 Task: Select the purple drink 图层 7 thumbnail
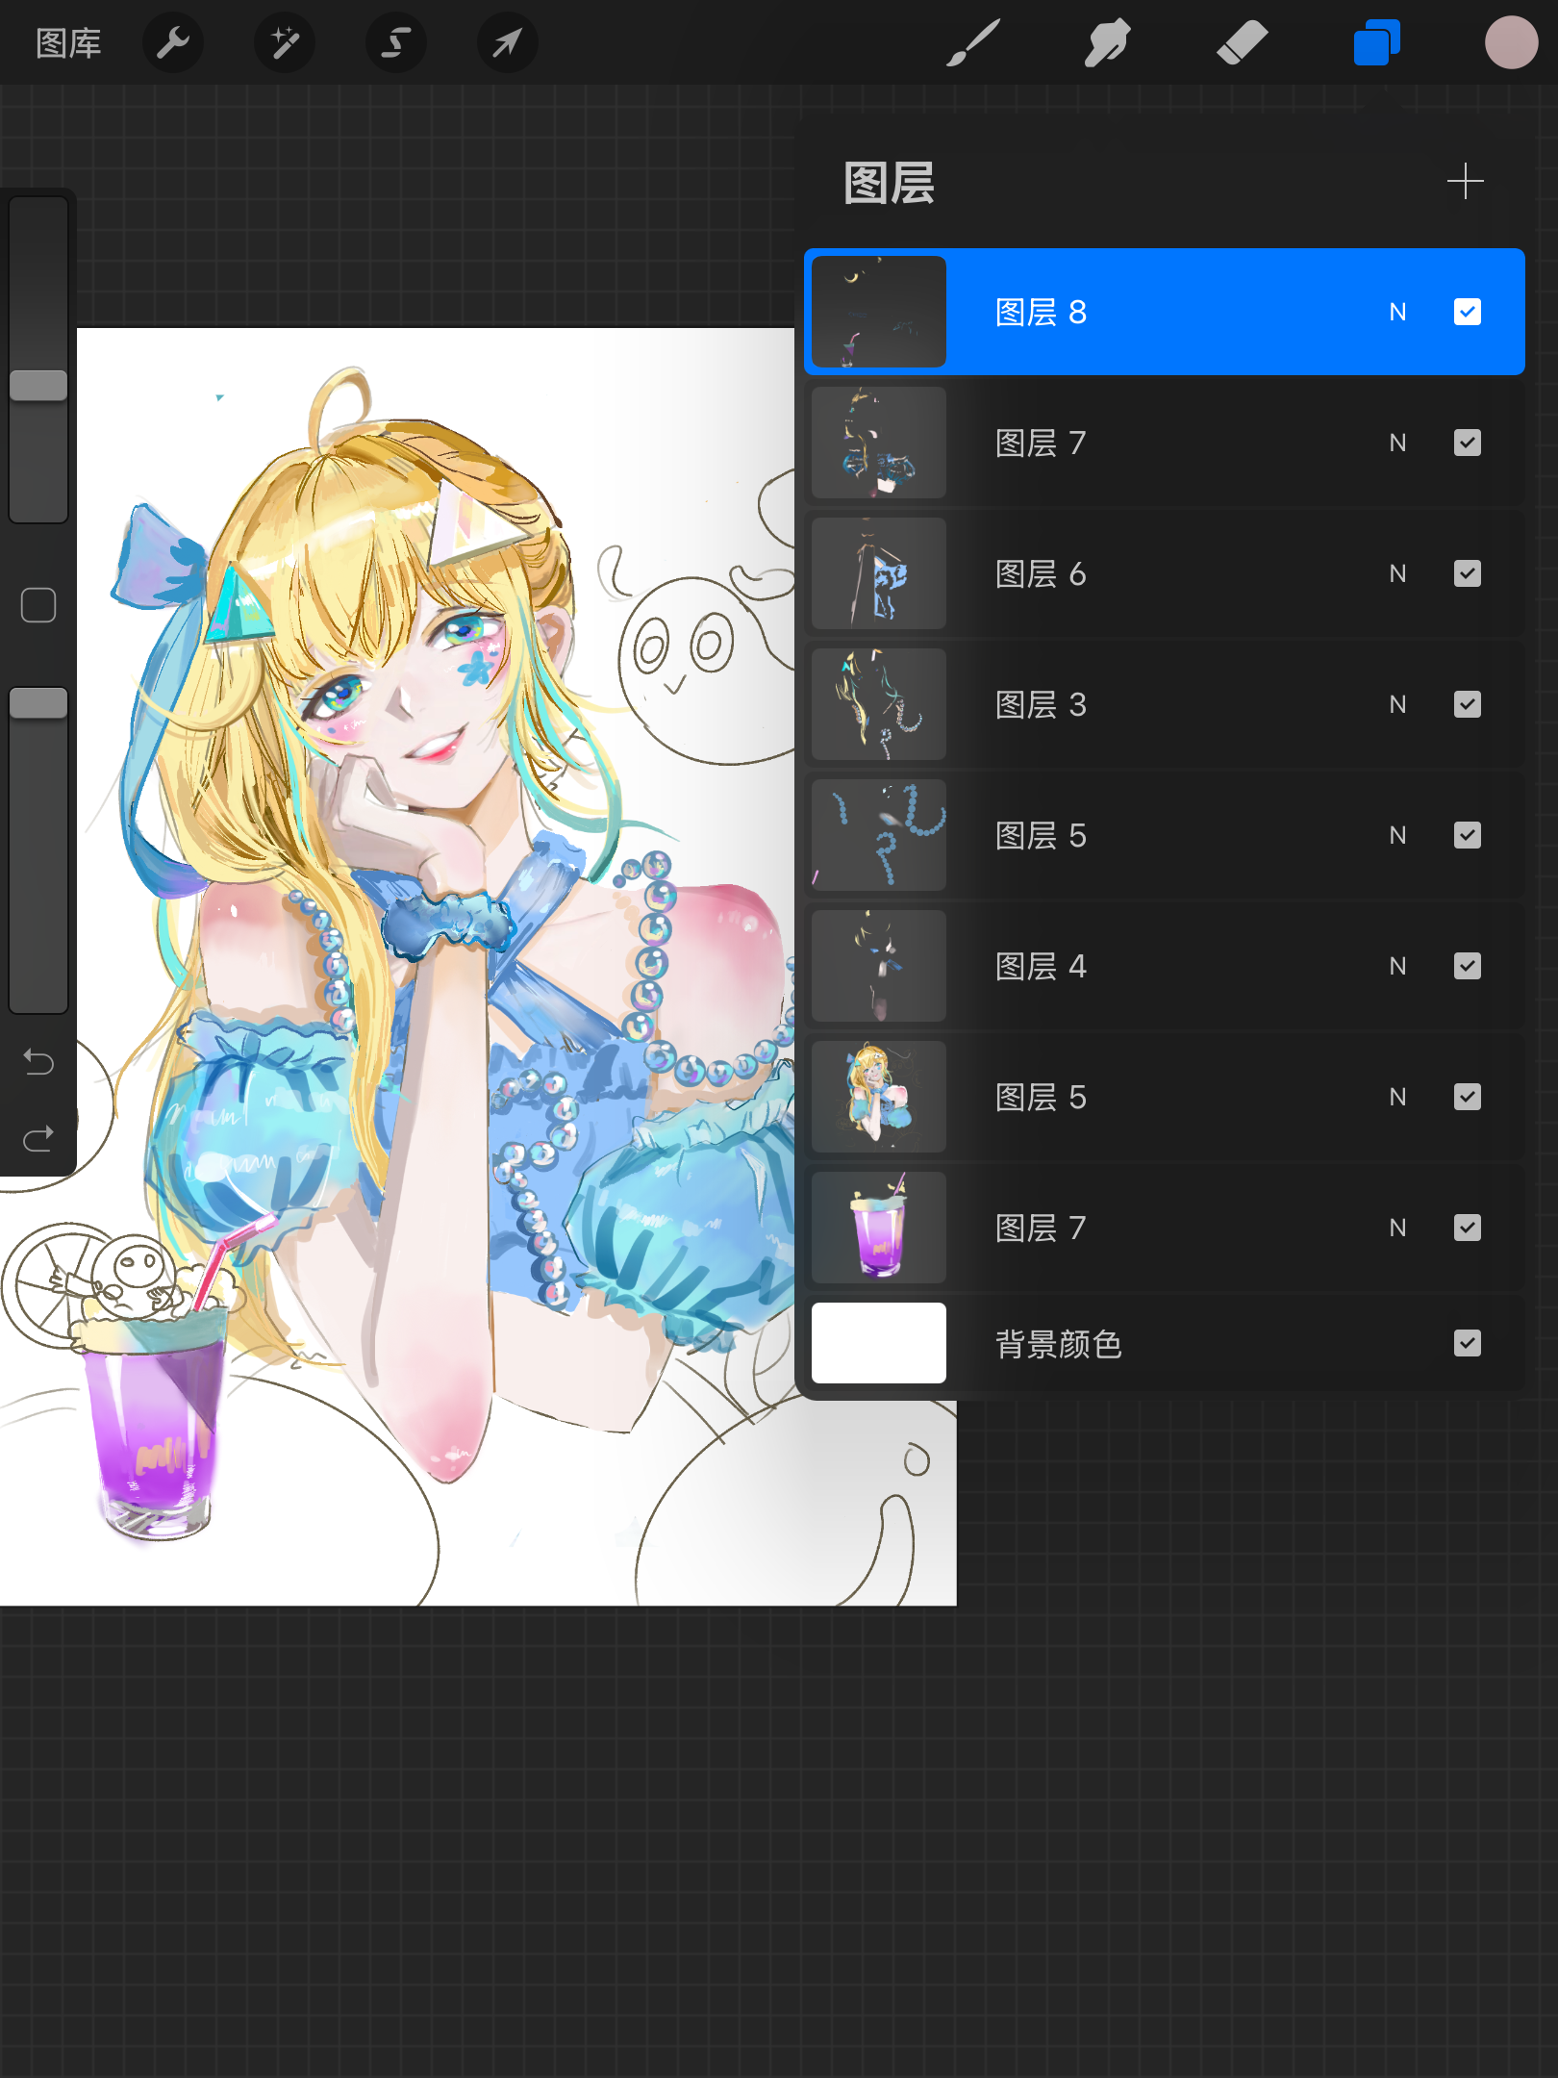click(879, 1228)
